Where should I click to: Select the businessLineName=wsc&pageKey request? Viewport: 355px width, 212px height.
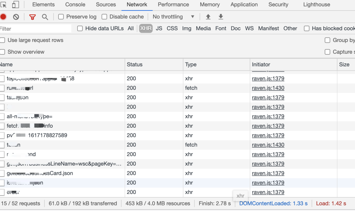[x=64, y=164]
